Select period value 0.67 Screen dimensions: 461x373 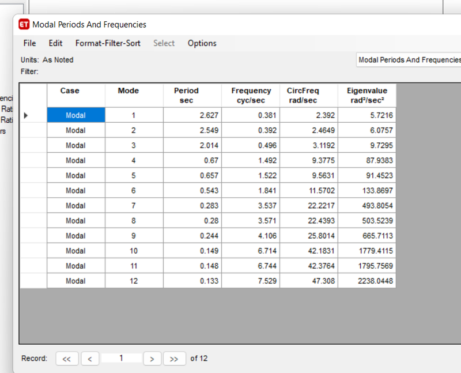point(192,160)
